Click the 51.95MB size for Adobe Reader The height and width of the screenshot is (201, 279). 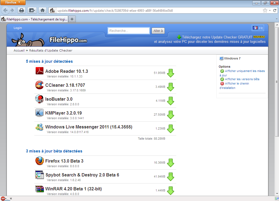click(160, 73)
